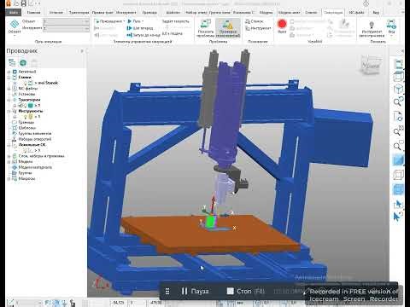Screen dimensions: 410x307
Task: Select the Группы элементов tree item
Action: tap(35, 134)
